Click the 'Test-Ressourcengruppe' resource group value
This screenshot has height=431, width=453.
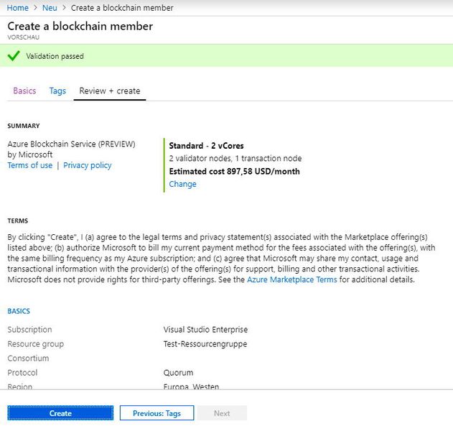point(205,344)
